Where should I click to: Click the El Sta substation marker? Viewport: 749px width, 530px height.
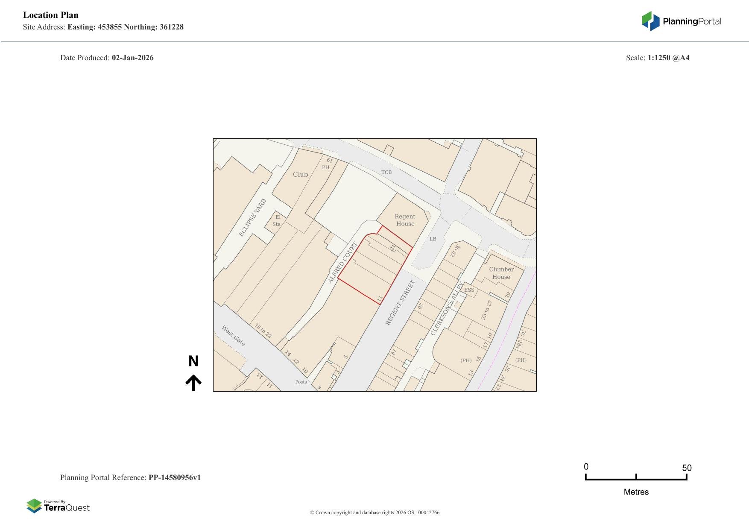278,221
